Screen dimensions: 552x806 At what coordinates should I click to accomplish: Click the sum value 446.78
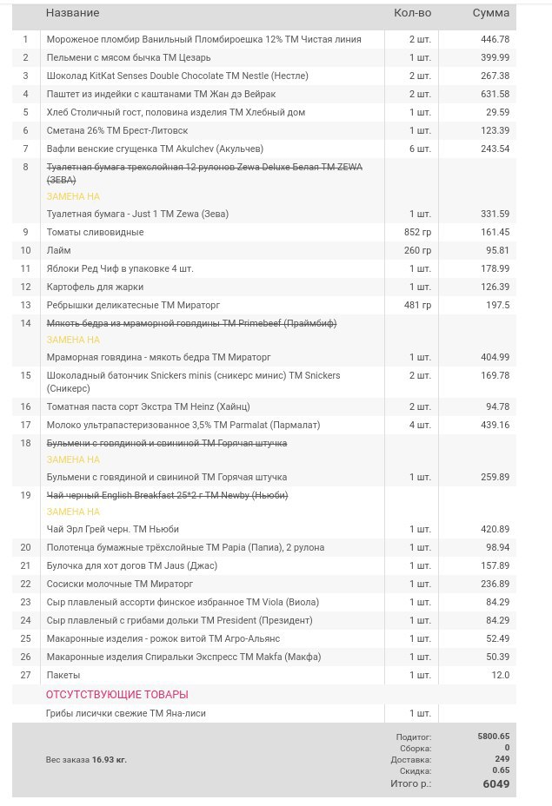click(495, 39)
